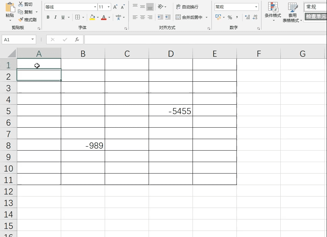The image size is (327, 237).
Task: Open the font size dropdown
Action: click(x=108, y=7)
